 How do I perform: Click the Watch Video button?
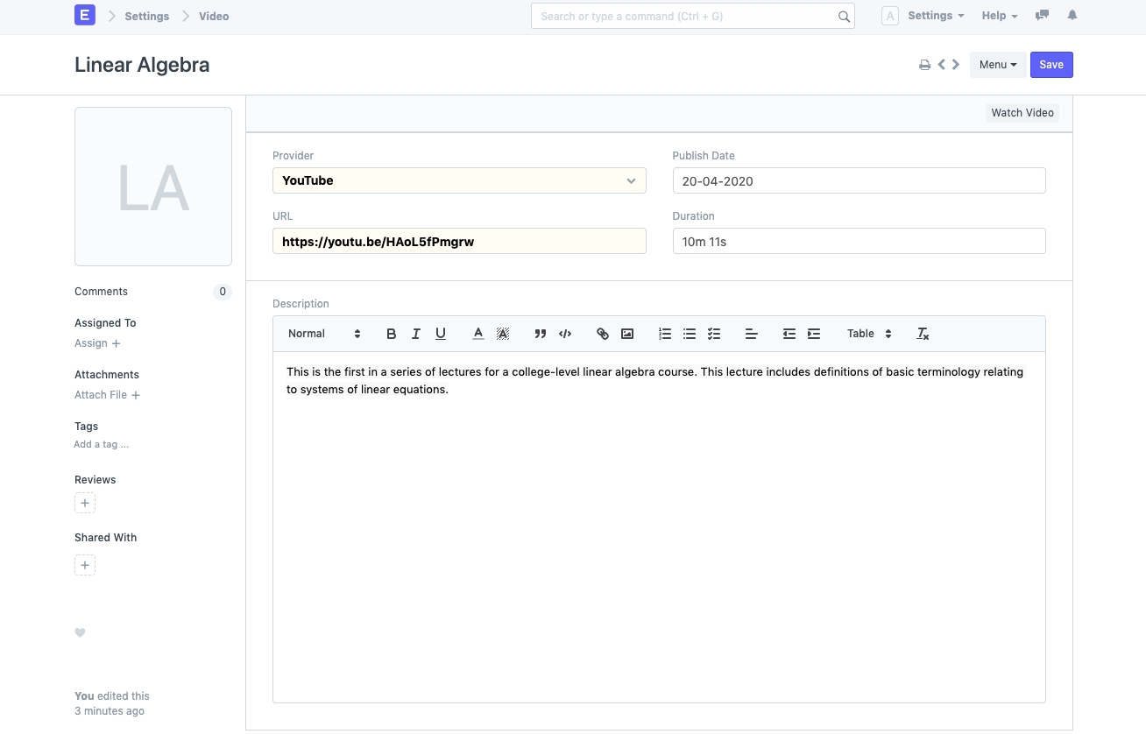[x=1022, y=113]
